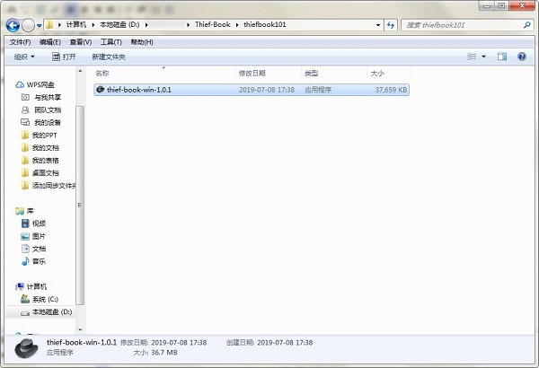The width and height of the screenshot is (539, 368).
Task: Click the change view icon in toolbar
Action: (472, 57)
